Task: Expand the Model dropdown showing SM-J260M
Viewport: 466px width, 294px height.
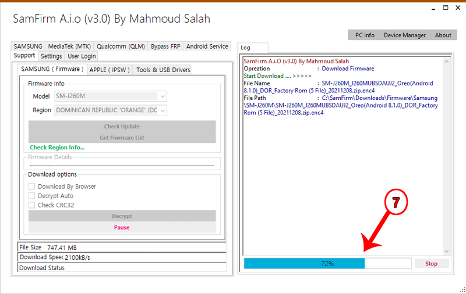Action: 163,96
